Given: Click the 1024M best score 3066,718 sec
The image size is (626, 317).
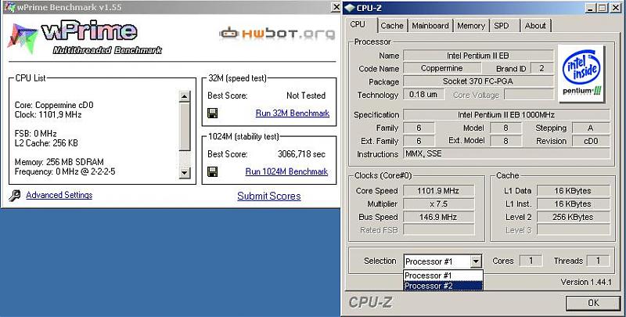Looking at the screenshot, I should coord(301,154).
